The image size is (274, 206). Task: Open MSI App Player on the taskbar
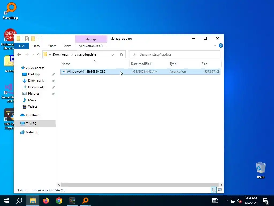(72, 201)
